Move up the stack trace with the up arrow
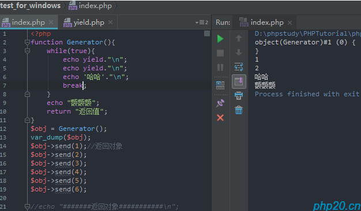361x211 pixels. 239,38
